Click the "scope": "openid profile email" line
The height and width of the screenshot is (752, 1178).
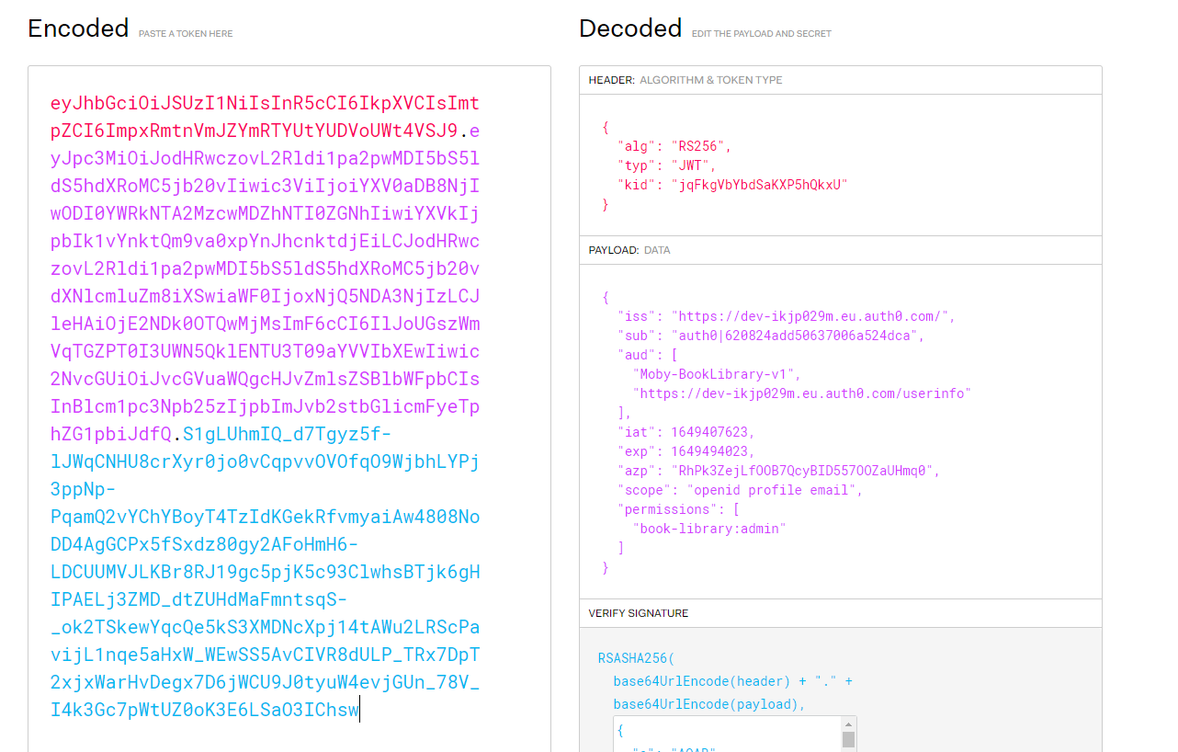[x=741, y=490]
